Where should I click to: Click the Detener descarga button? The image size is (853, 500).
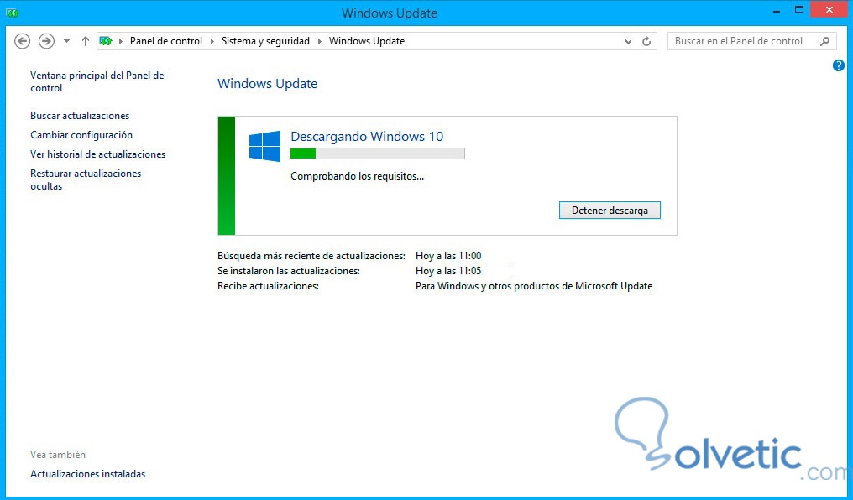(610, 211)
